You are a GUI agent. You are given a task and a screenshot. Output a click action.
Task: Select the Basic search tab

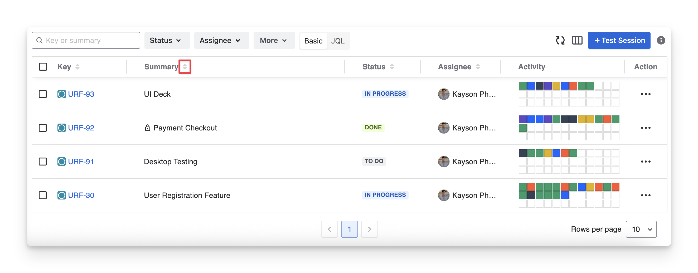click(x=313, y=41)
